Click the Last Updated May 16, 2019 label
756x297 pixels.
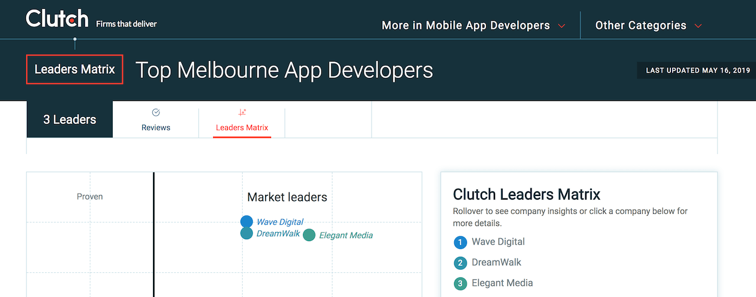coord(698,70)
